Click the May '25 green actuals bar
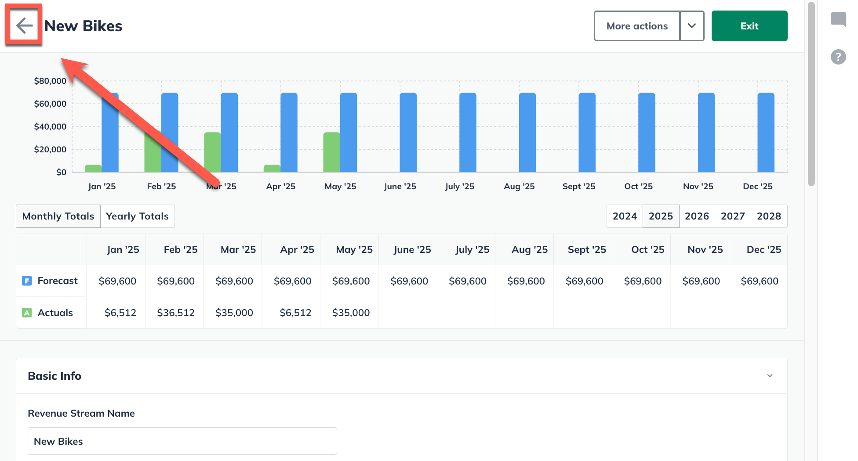 [x=331, y=152]
